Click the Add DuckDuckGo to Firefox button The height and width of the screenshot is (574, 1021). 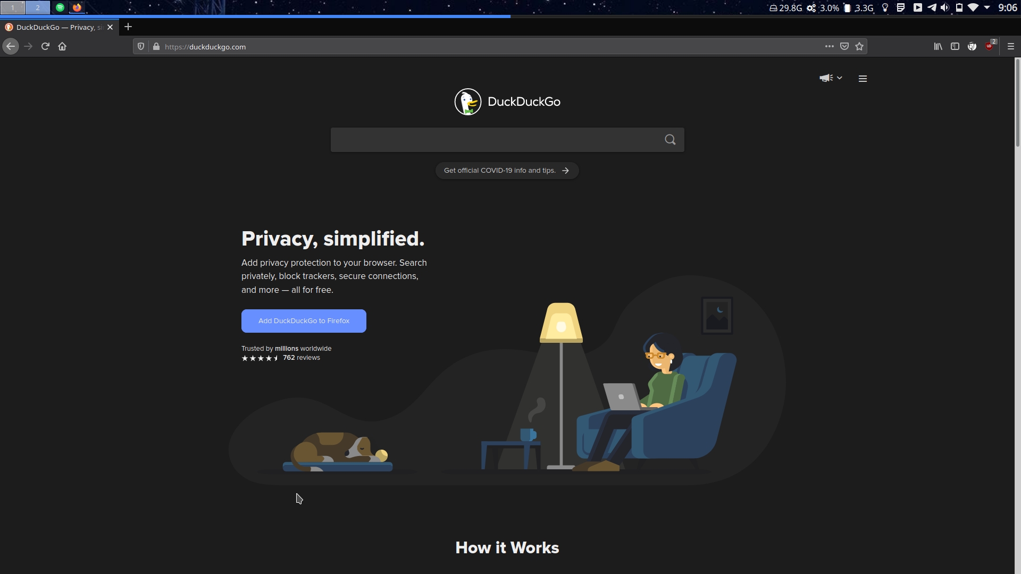304,321
